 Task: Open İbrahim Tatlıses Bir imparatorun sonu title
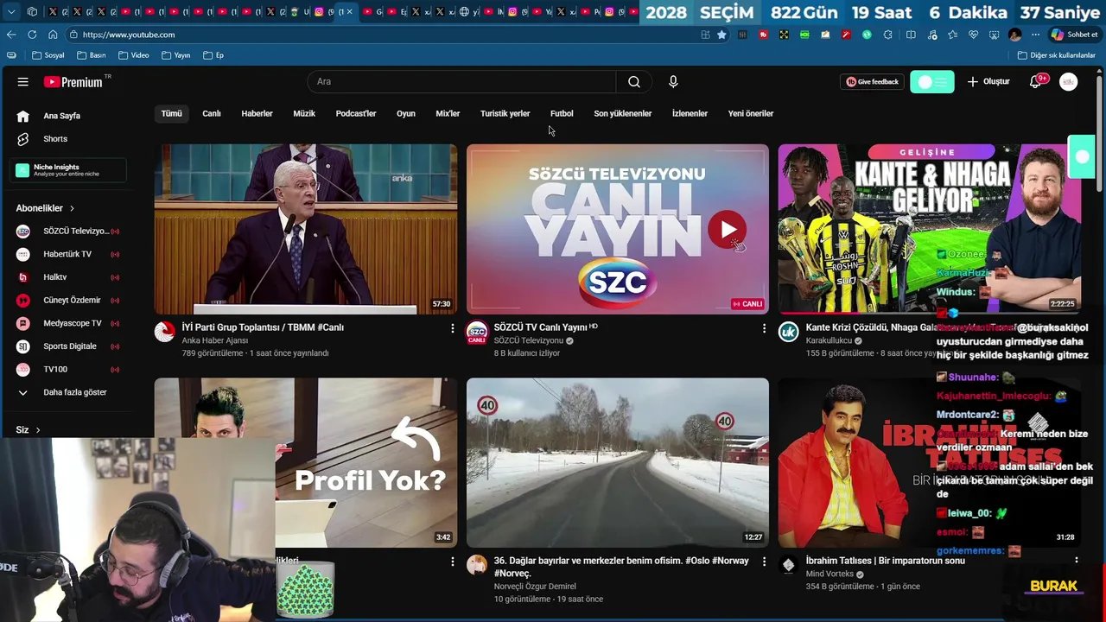(x=885, y=561)
